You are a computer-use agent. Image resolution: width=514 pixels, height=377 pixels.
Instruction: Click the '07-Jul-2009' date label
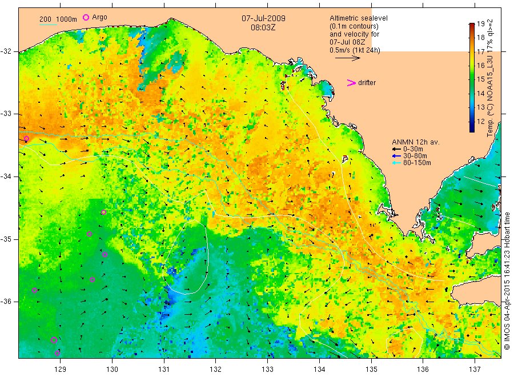[x=263, y=18]
